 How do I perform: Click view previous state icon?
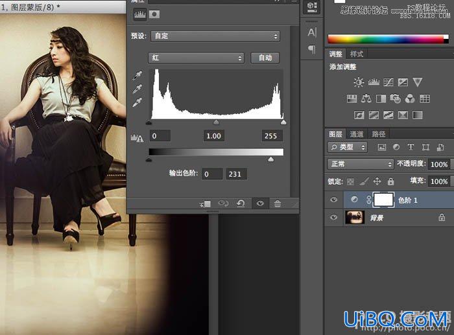click(223, 203)
